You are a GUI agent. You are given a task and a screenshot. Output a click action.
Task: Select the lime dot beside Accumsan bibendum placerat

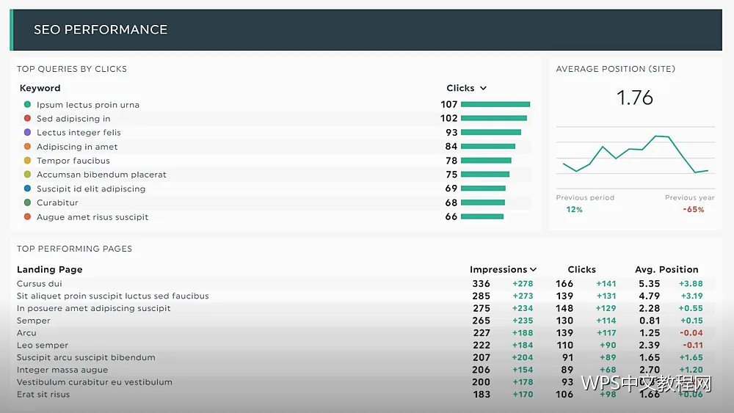coord(27,175)
